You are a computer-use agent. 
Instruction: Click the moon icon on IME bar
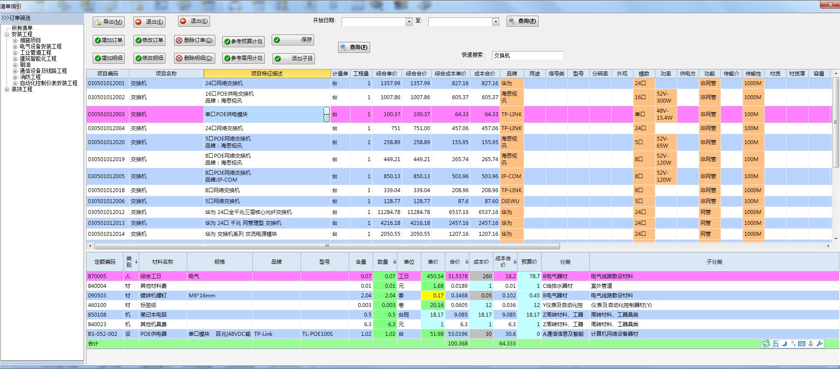[x=784, y=344]
